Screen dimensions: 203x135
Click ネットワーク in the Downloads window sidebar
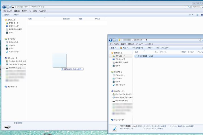click(119, 120)
